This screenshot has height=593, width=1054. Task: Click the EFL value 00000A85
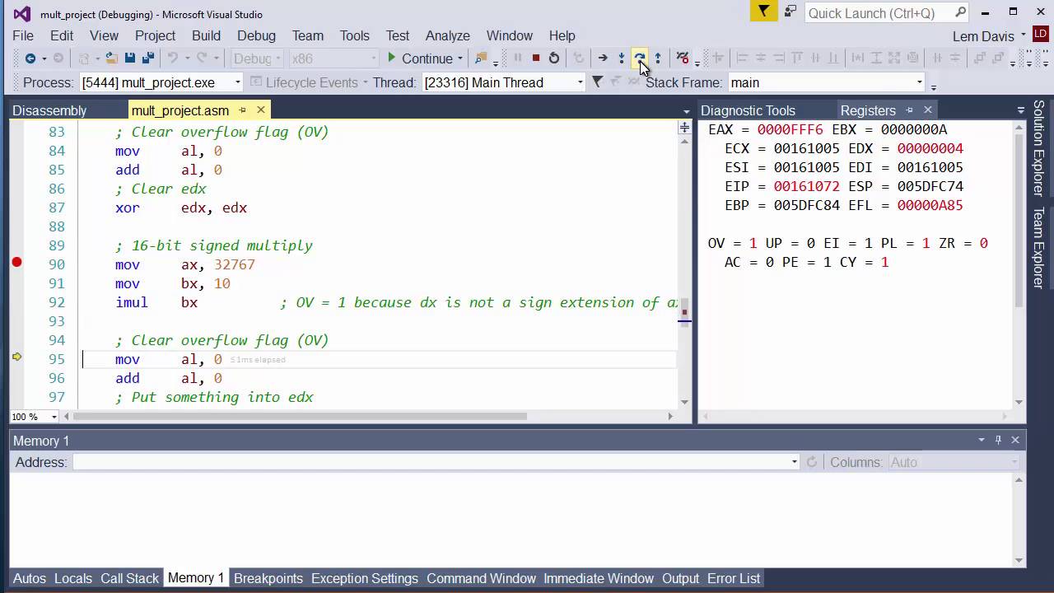click(930, 205)
